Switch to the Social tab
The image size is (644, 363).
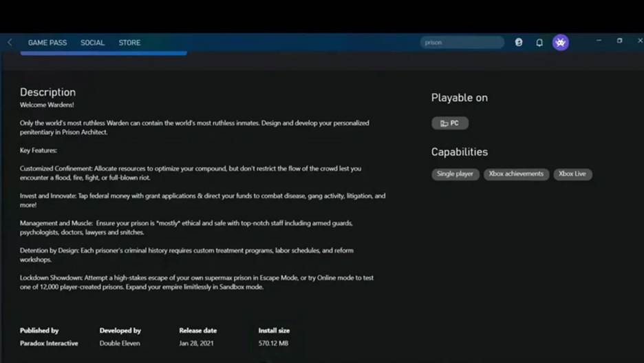[x=92, y=43]
